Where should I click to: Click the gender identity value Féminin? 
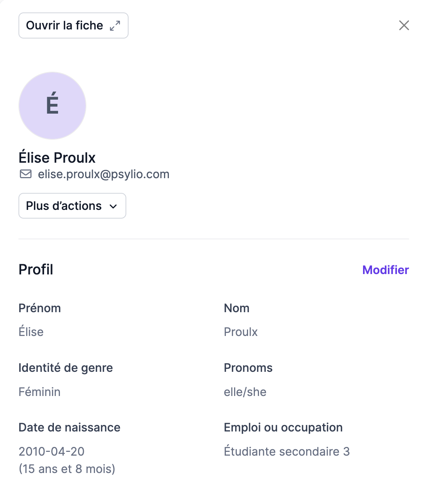40,392
